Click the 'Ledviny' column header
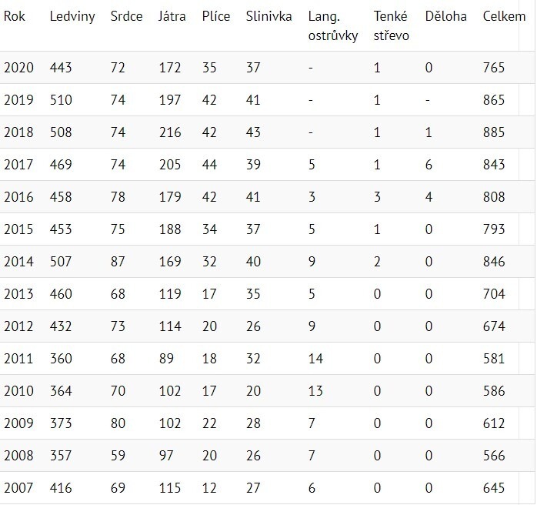Viewport: 537px width, 505px height. (x=72, y=16)
